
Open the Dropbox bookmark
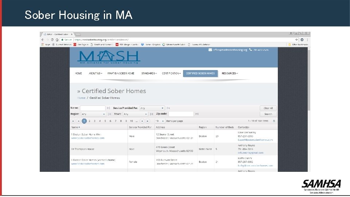[151, 45]
